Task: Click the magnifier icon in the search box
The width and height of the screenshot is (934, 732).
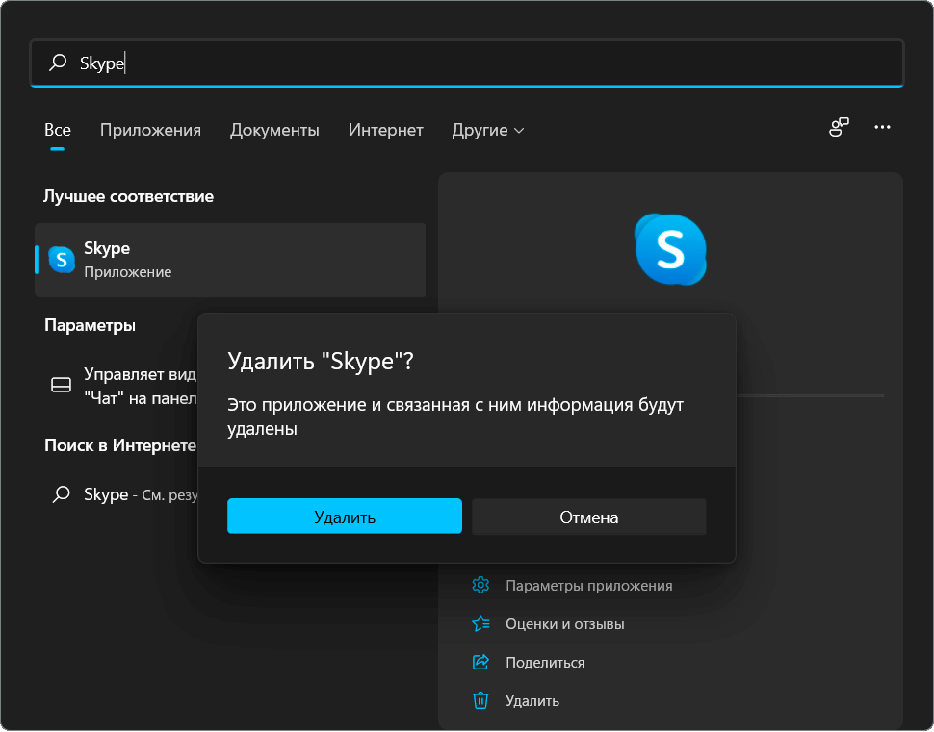Action: 59,63
